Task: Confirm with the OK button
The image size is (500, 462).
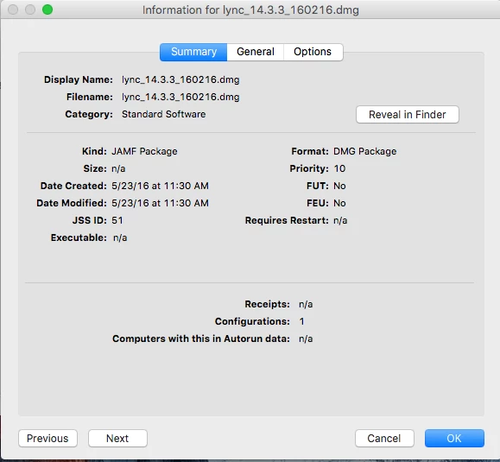Action: coord(454,439)
